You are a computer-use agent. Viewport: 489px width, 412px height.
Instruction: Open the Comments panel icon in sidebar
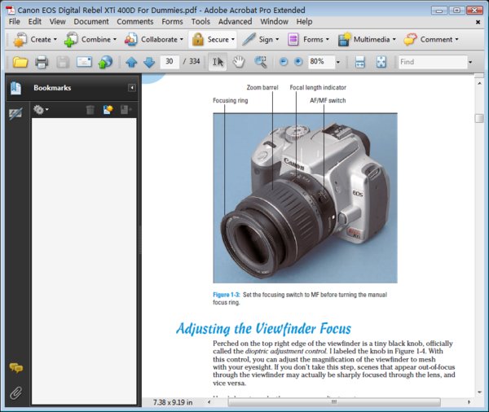(x=16, y=368)
